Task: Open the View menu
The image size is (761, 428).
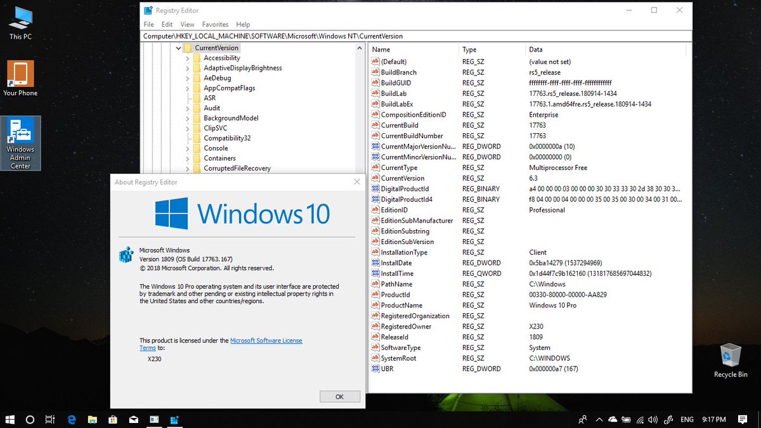Action: click(x=187, y=24)
